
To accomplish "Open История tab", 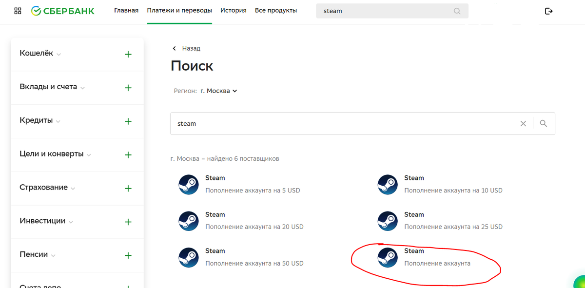I will point(233,11).
